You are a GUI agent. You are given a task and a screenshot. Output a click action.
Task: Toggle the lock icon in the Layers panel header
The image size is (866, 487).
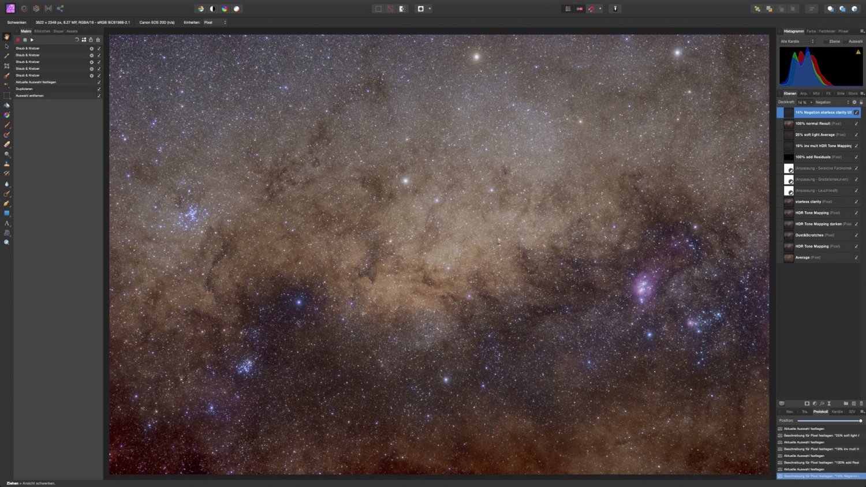pos(861,102)
